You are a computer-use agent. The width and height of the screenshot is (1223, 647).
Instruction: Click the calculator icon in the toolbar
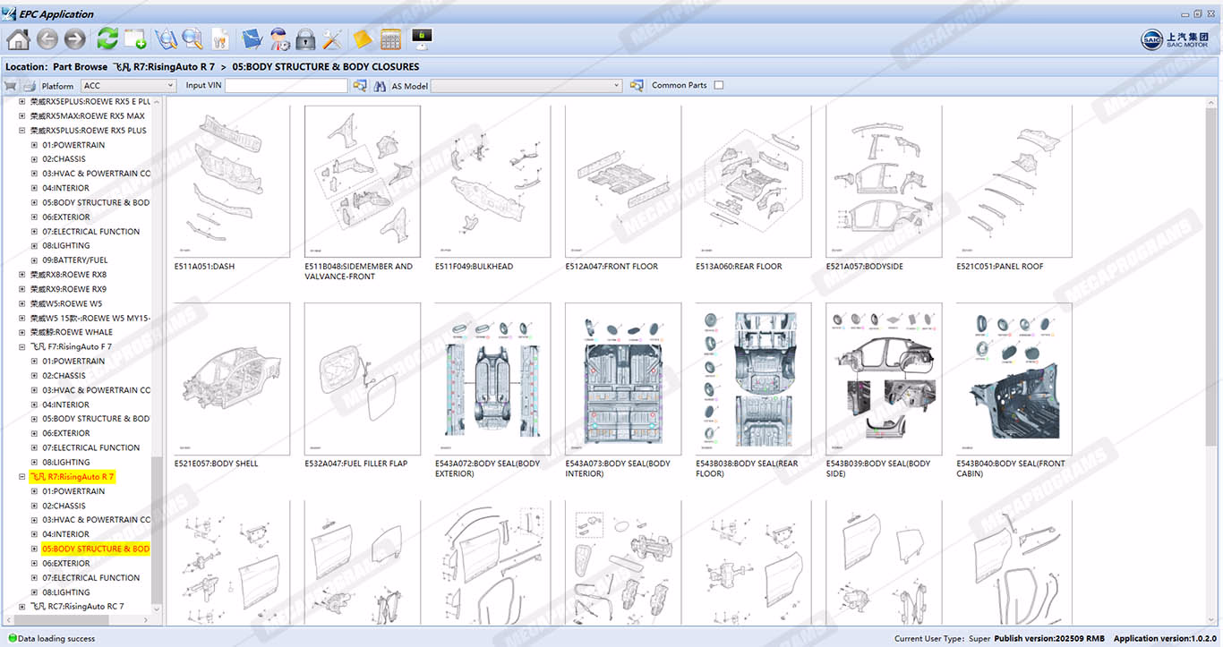(x=390, y=39)
